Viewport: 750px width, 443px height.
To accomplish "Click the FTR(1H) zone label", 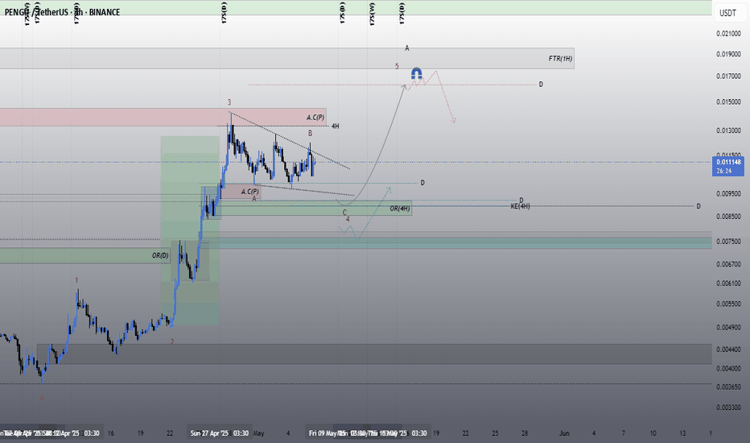I will [x=560, y=59].
